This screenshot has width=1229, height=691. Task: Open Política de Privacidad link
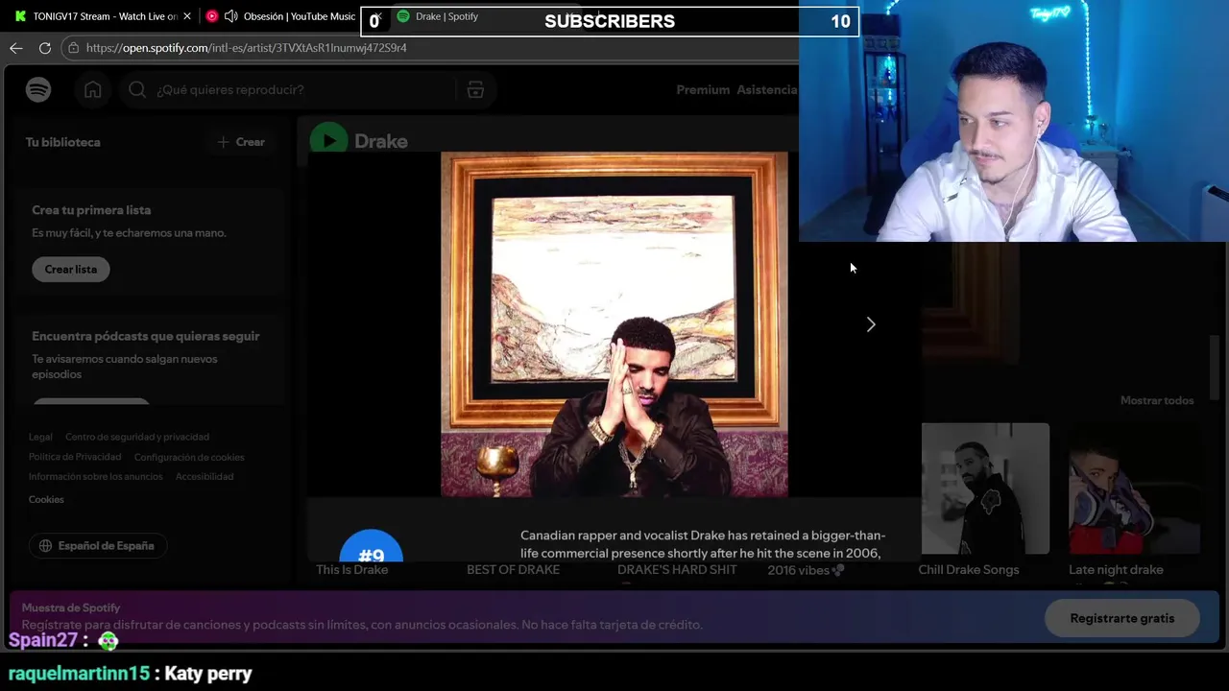click(75, 457)
